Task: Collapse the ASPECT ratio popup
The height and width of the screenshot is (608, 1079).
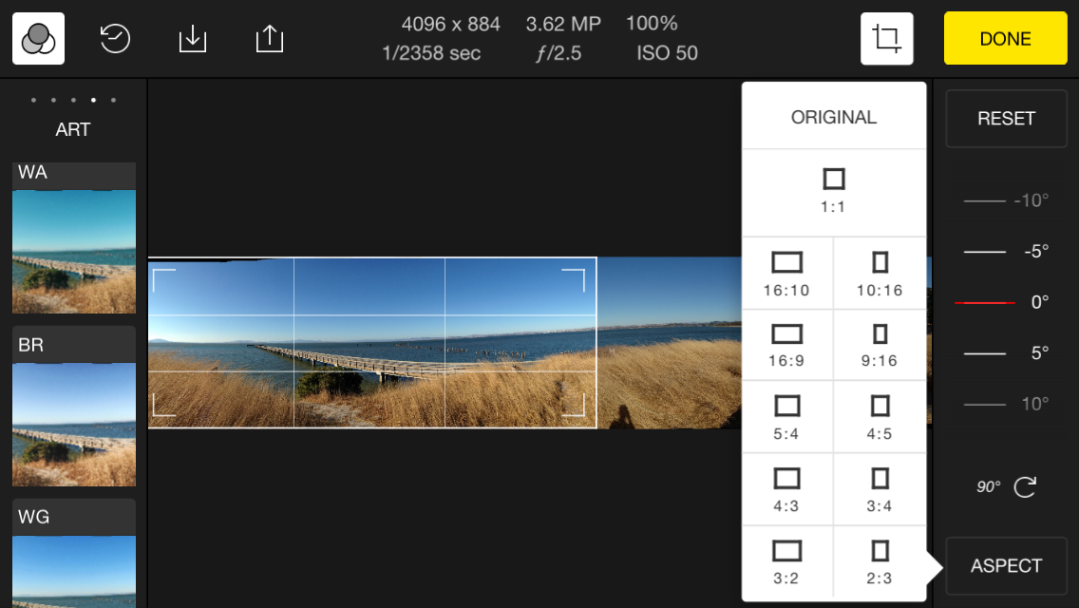Action: pyautogui.click(x=1006, y=566)
